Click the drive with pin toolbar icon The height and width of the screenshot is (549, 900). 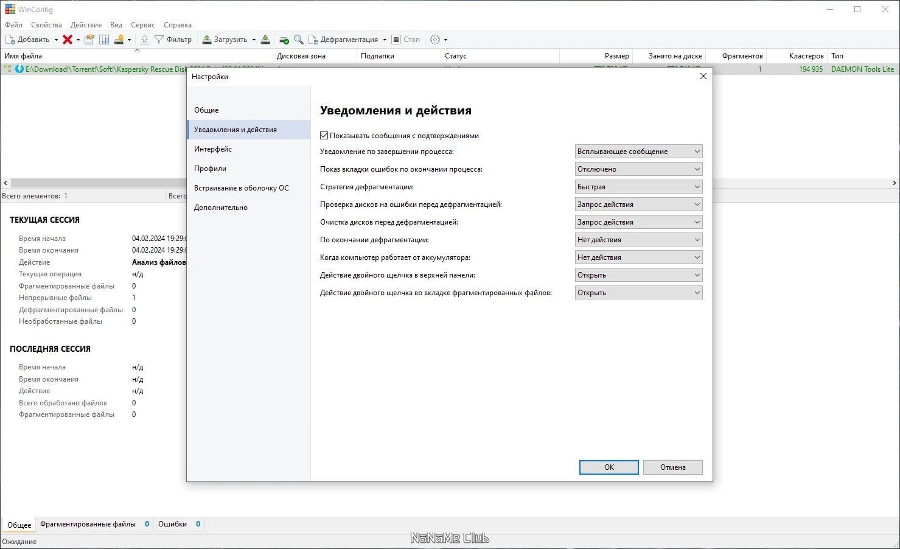(119, 40)
